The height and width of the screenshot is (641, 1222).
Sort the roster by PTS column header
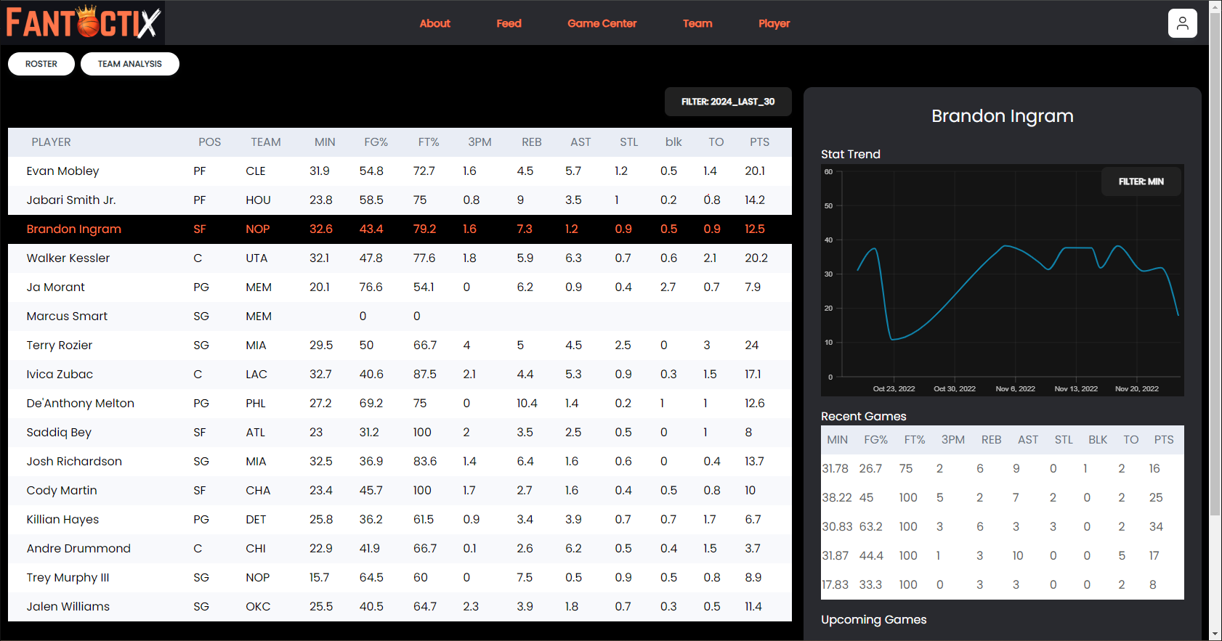coord(759,142)
